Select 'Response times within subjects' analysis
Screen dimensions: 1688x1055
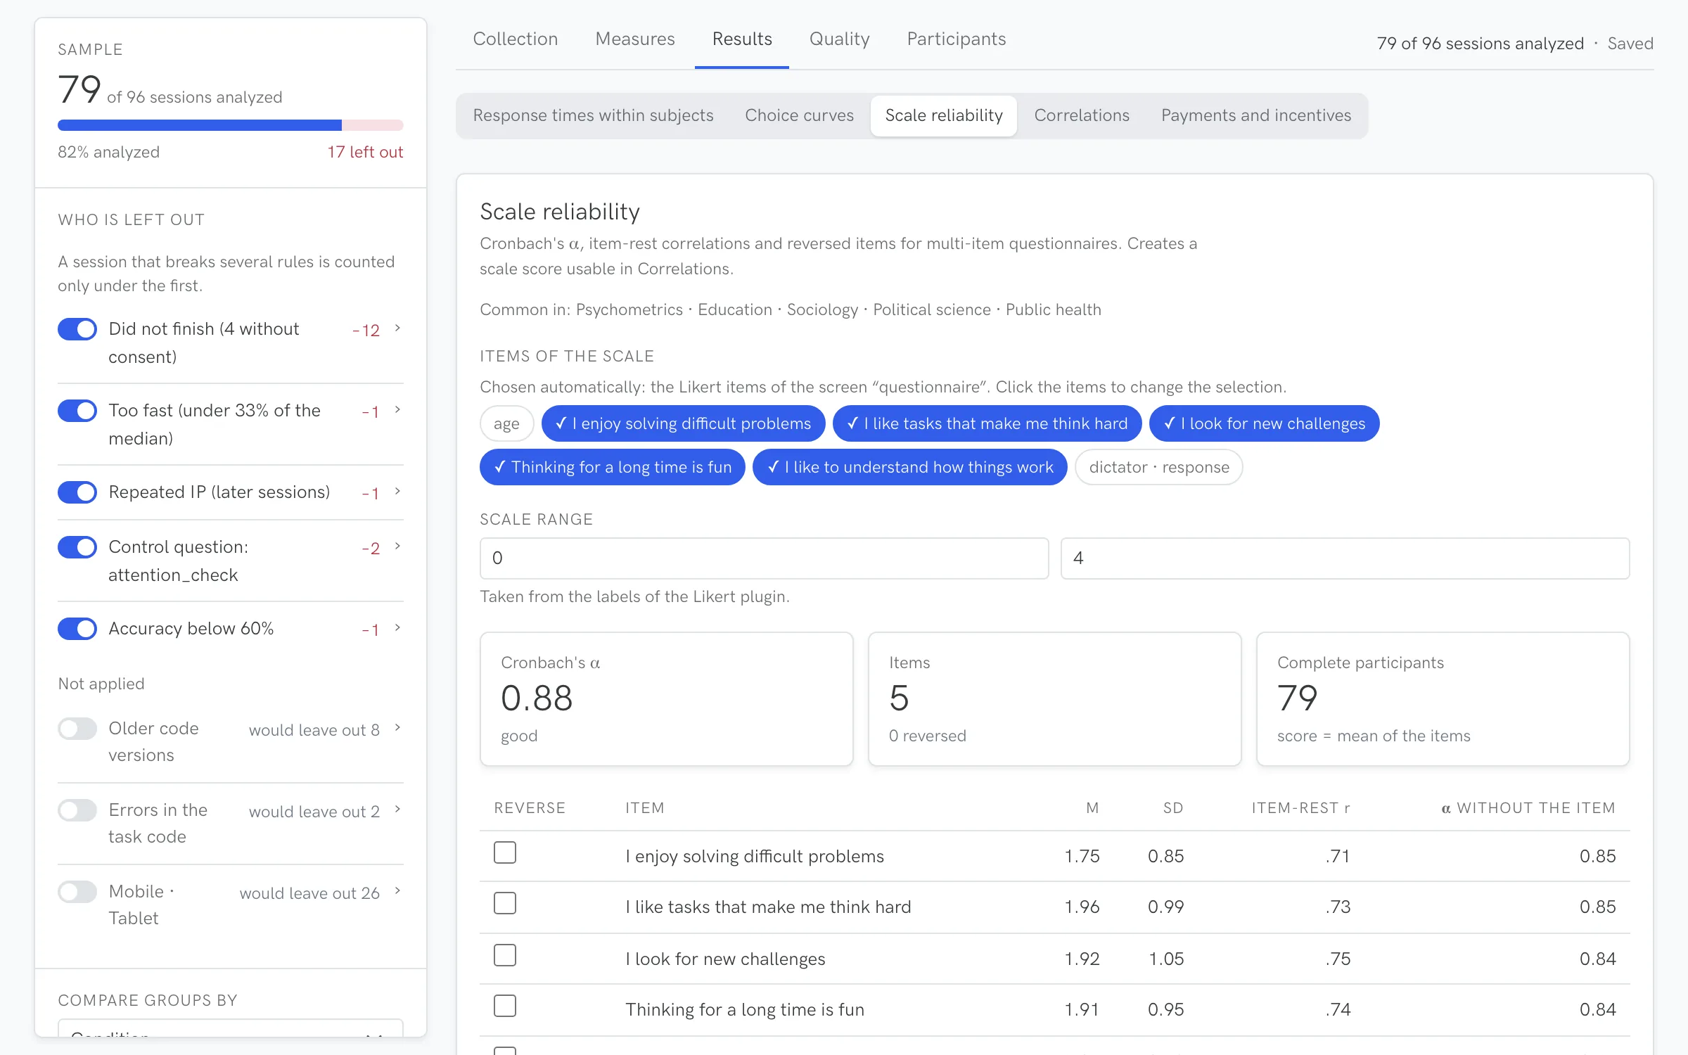(594, 116)
